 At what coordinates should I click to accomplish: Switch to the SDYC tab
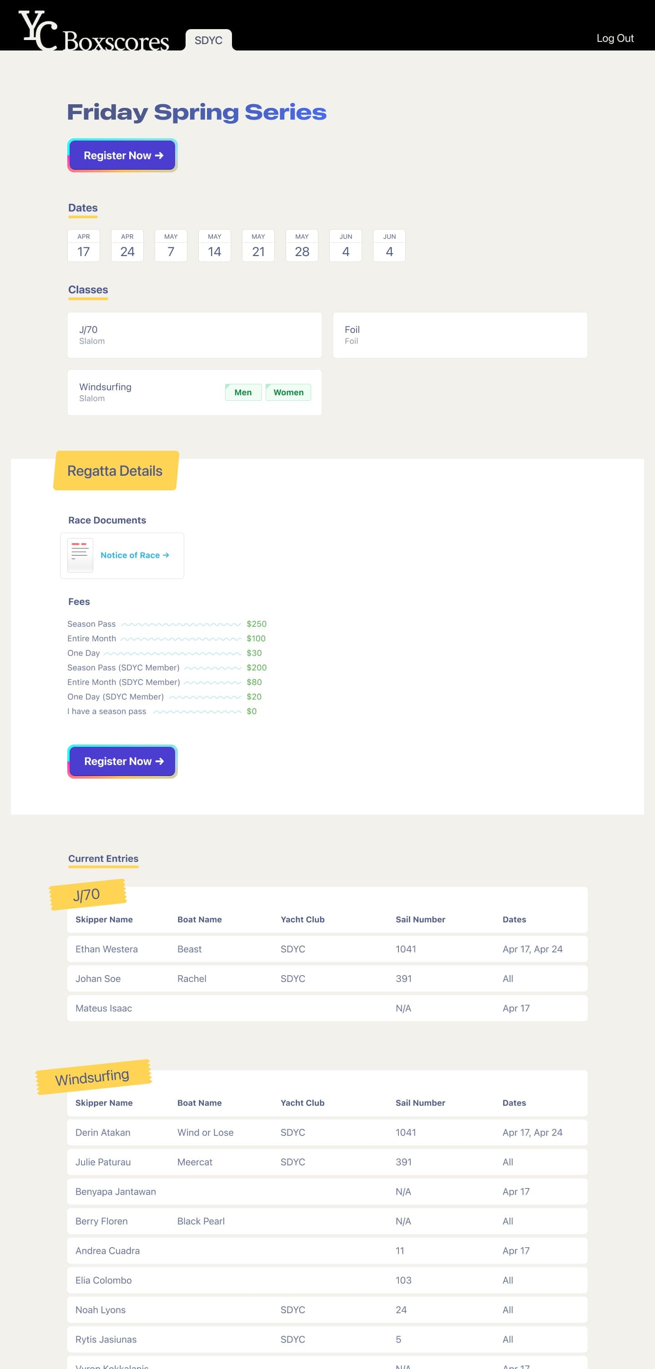pyautogui.click(x=208, y=40)
